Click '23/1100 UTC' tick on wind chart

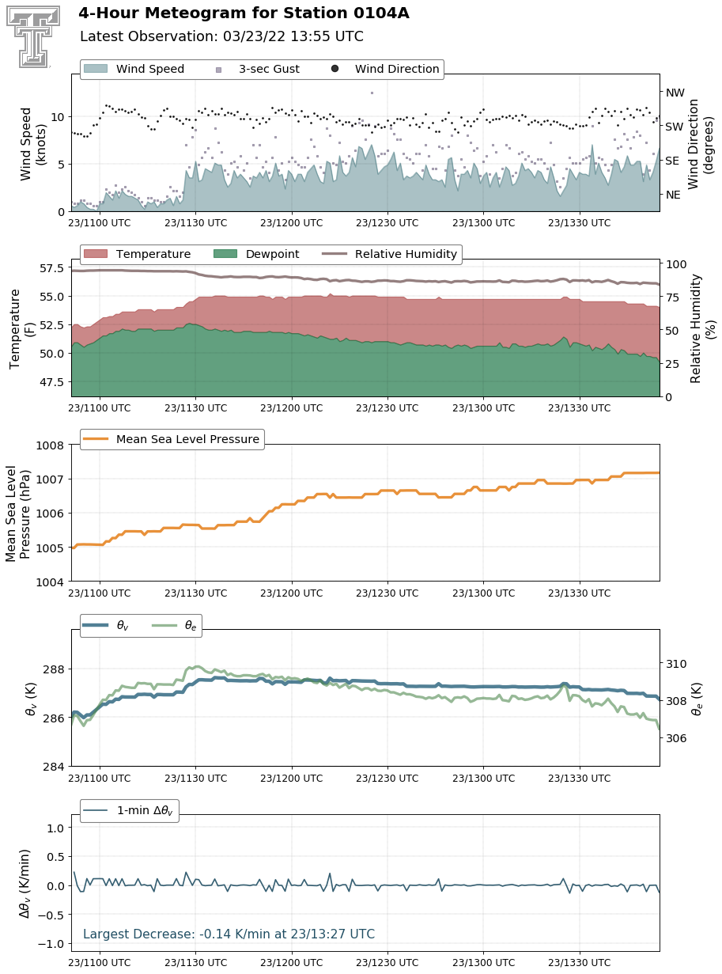point(100,223)
